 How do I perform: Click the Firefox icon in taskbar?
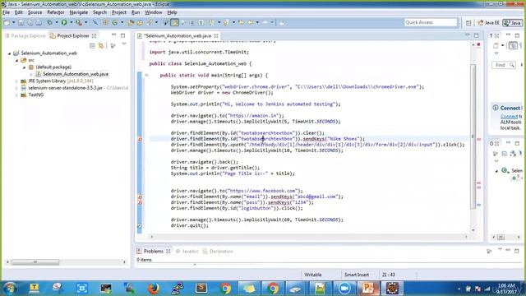point(154,289)
